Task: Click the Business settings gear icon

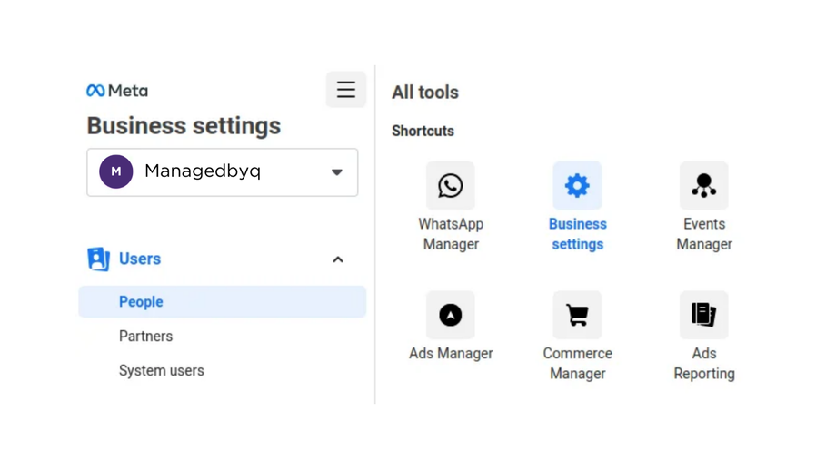Action: (x=577, y=186)
